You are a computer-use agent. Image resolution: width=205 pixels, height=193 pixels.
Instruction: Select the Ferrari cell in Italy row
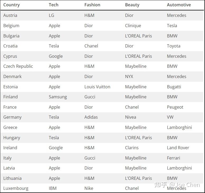(x=174, y=158)
